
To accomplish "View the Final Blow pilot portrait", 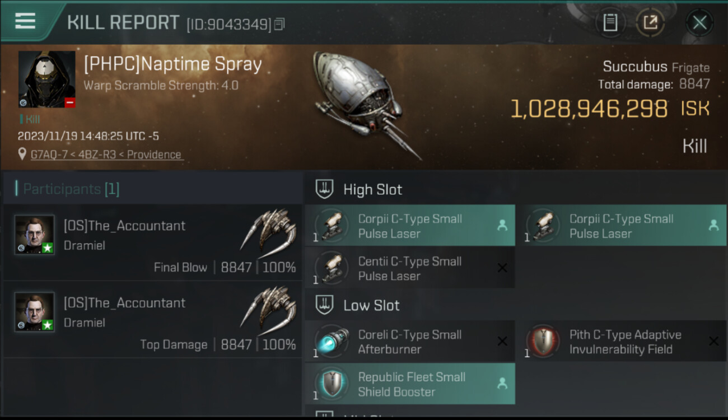I will click(x=35, y=235).
